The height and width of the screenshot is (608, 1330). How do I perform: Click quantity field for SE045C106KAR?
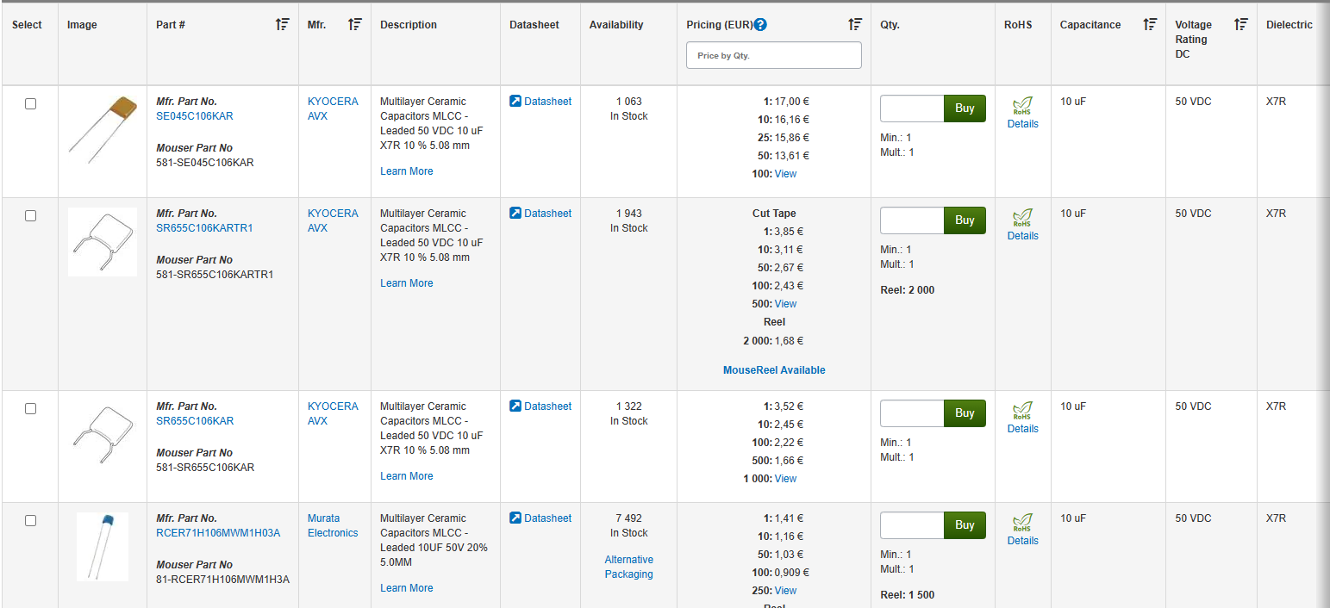(x=912, y=109)
